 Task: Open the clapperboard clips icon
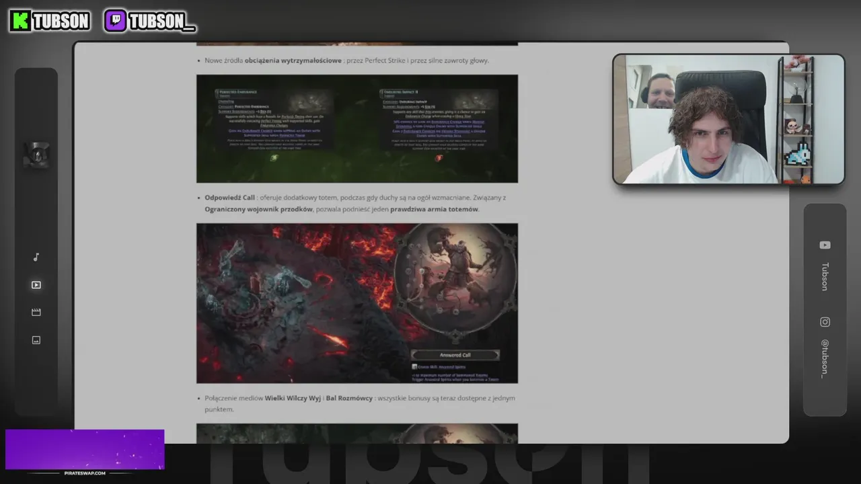point(36,313)
